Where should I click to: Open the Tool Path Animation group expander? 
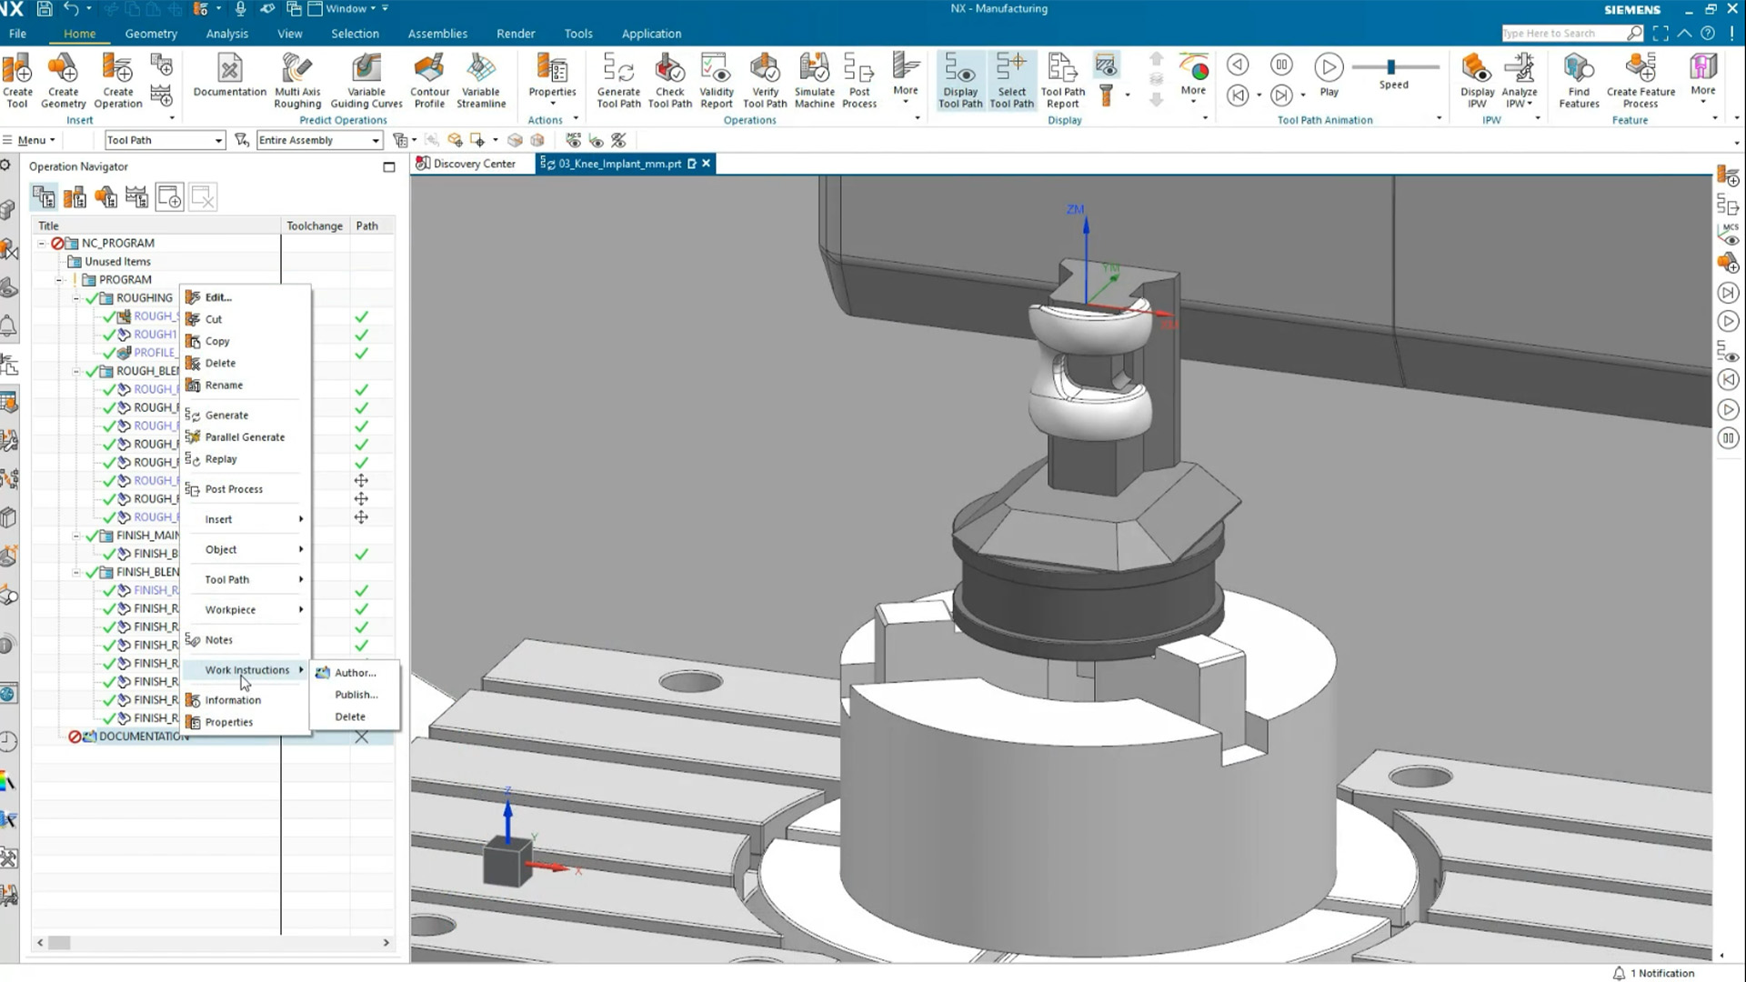[x=1437, y=119]
